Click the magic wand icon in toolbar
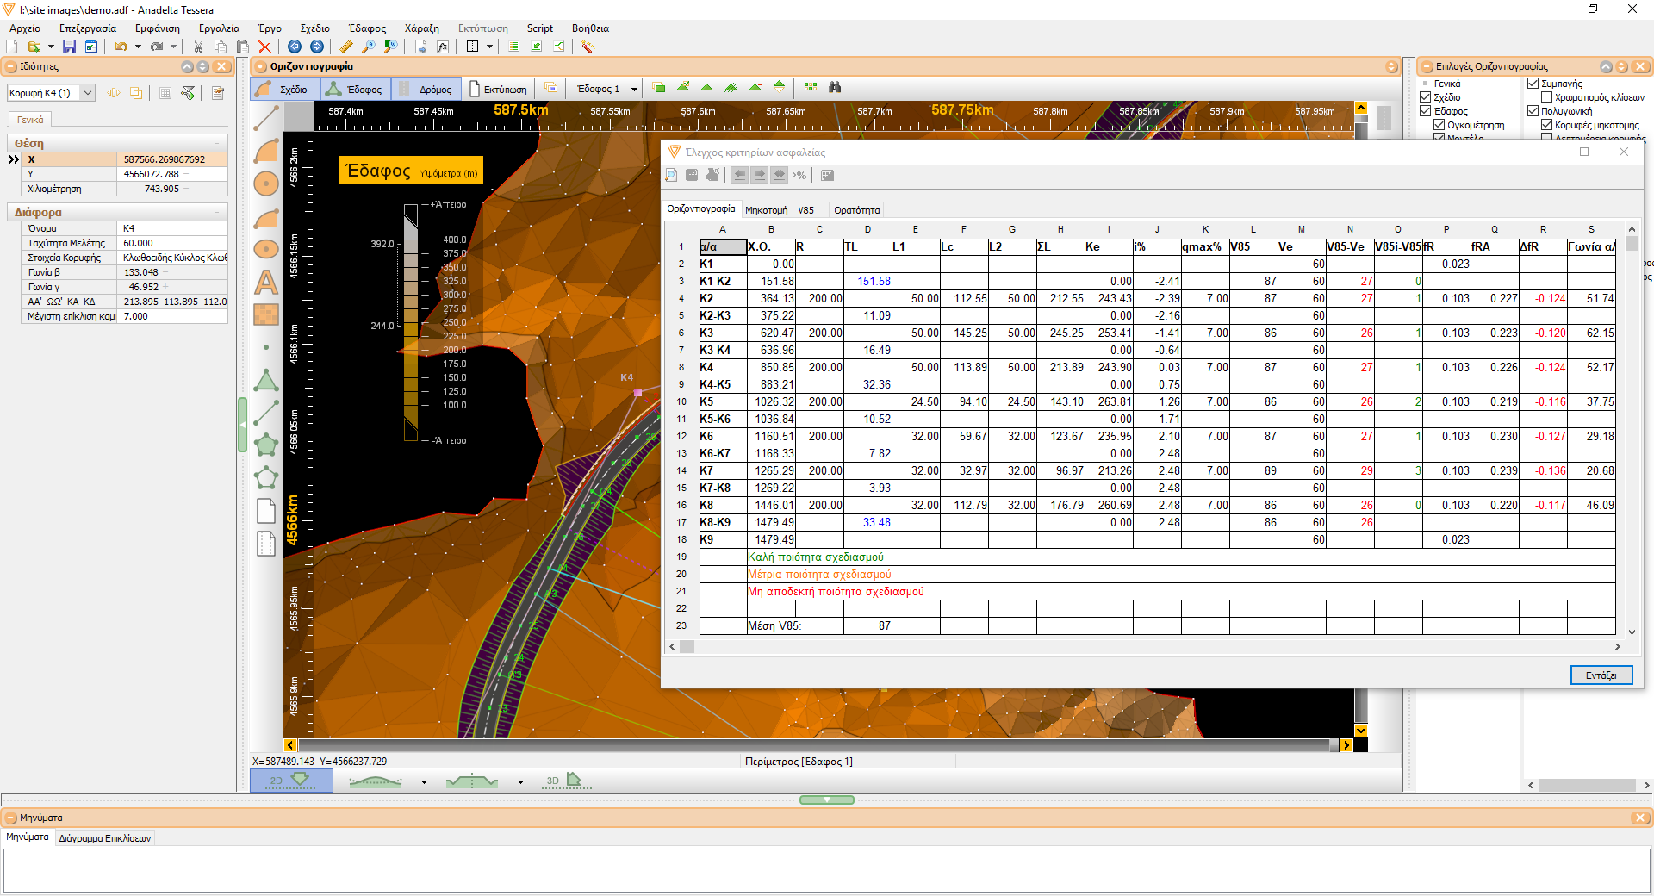 click(588, 47)
